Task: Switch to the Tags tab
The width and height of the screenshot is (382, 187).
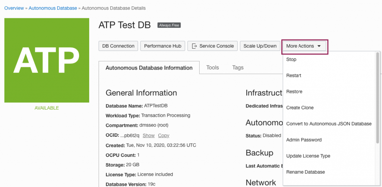Action: (238, 68)
